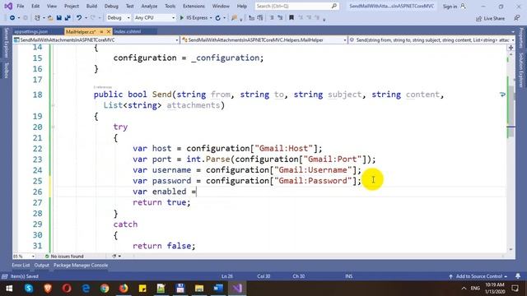Undo the last edit with Undo icon
527x296 pixels.
pos(79,18)
